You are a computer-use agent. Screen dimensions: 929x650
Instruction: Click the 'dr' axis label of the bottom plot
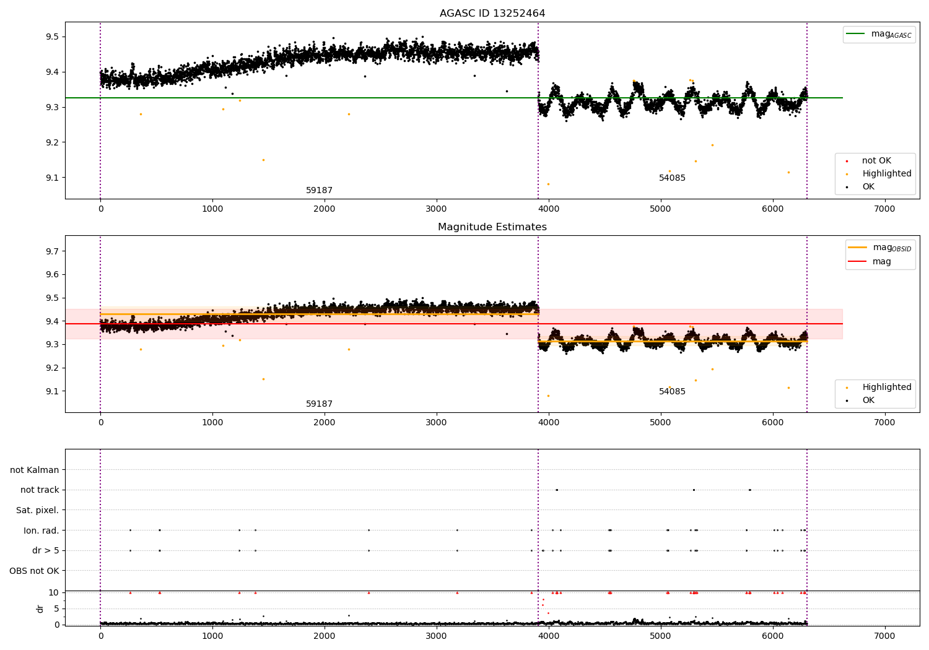(40, 609)
